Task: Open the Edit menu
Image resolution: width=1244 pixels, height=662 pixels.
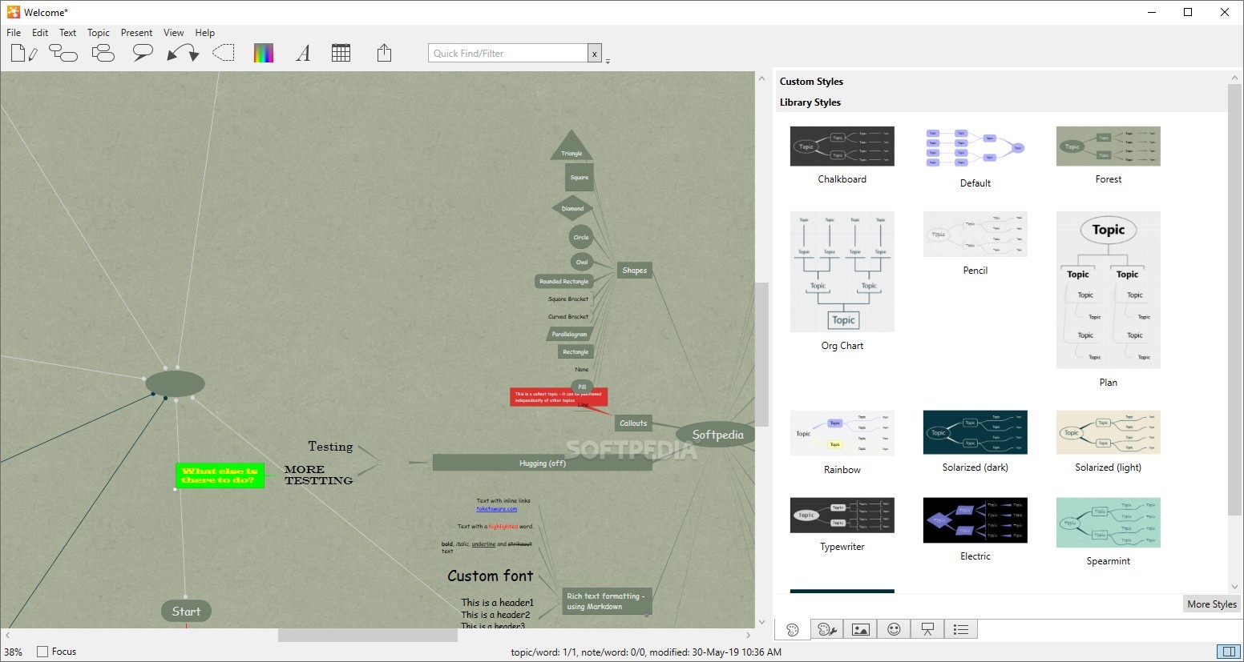Action: (40, 33)
